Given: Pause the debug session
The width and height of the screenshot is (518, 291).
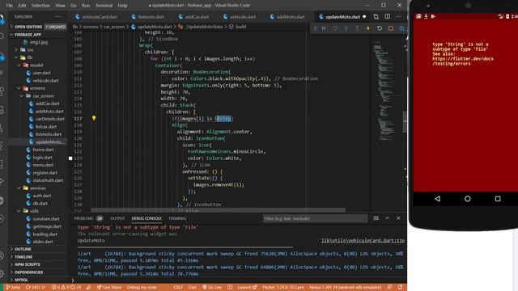Looking at the screenshot, I should click(x=324, y=29).
